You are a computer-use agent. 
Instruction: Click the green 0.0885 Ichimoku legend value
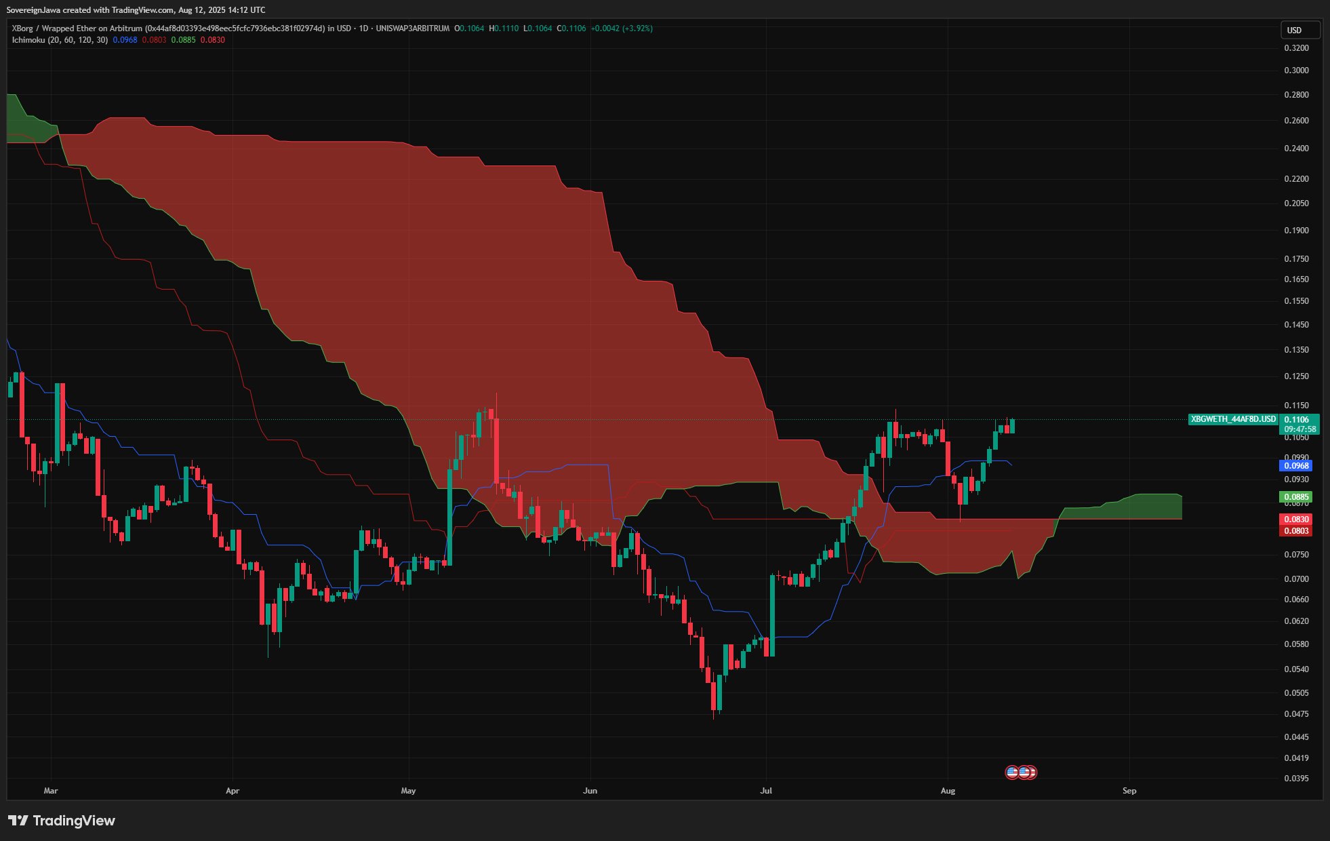[183, 40]
